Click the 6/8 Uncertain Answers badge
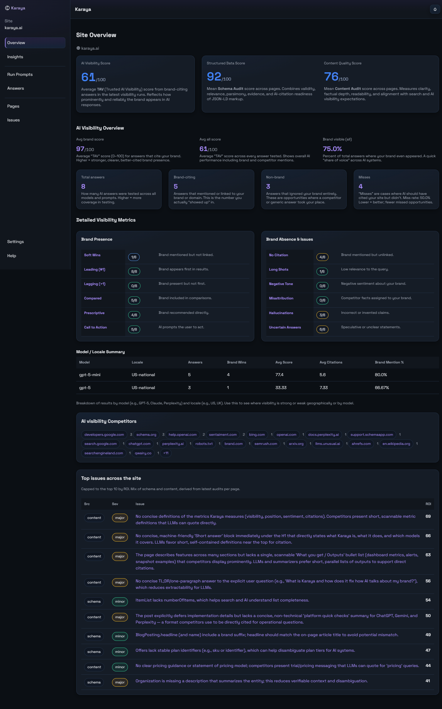 [322, 329]
